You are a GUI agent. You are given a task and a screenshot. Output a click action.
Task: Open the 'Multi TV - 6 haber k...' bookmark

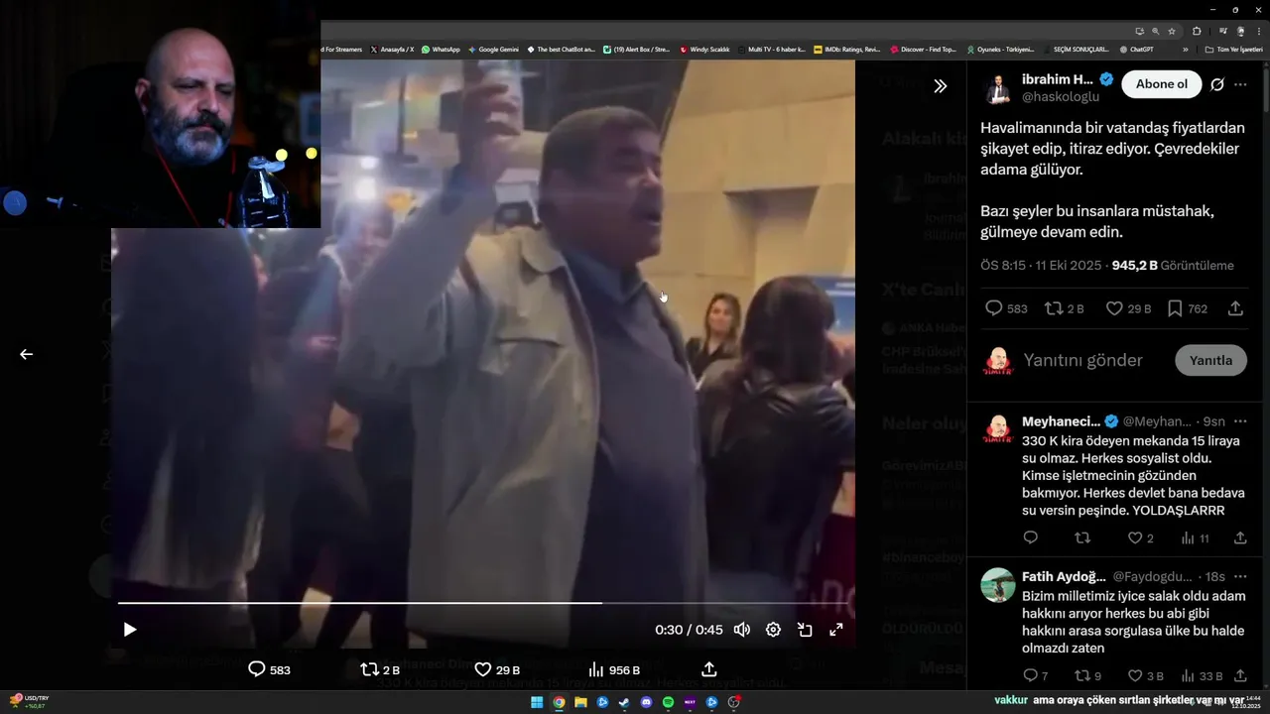(772, 49)
